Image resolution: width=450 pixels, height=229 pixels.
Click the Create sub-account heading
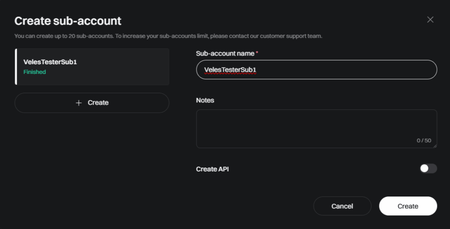(68, 21)
